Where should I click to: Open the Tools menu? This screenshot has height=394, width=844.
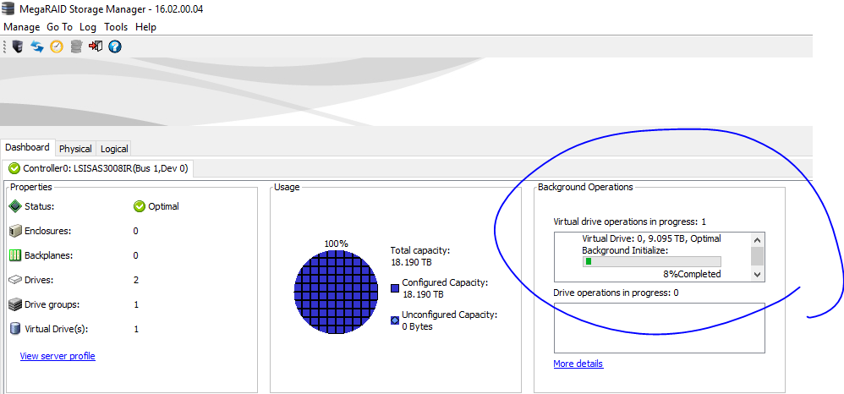click(x=116, y=27)
